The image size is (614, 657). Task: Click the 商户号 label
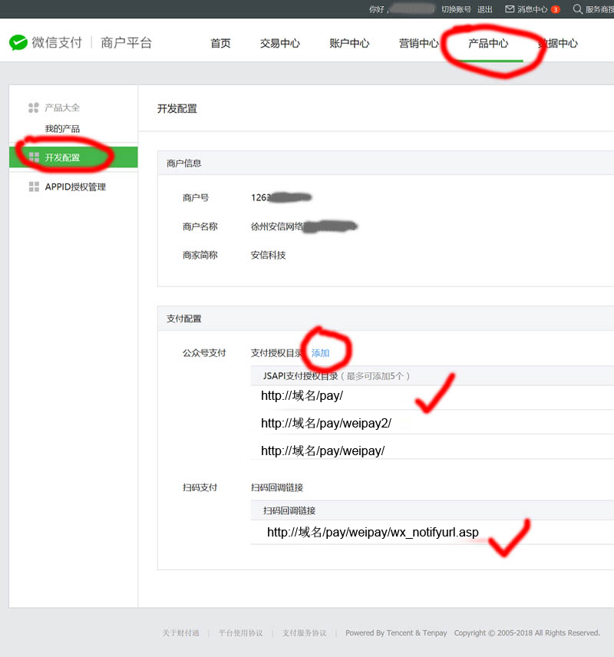click(195, 198)
